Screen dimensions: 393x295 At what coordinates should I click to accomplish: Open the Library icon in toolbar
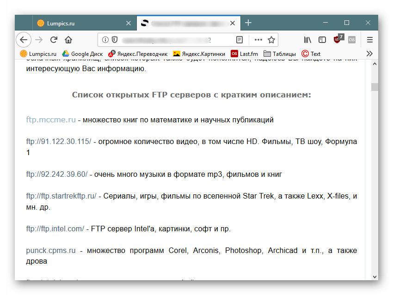(308, 40)
